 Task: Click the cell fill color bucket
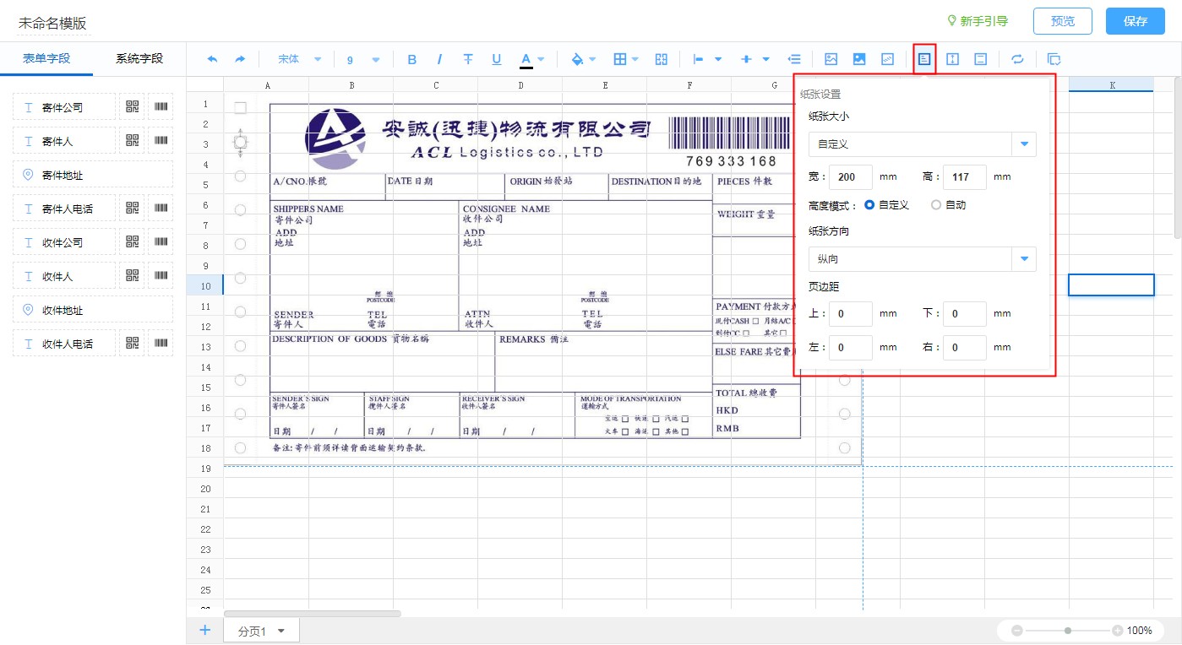(578, 59)
